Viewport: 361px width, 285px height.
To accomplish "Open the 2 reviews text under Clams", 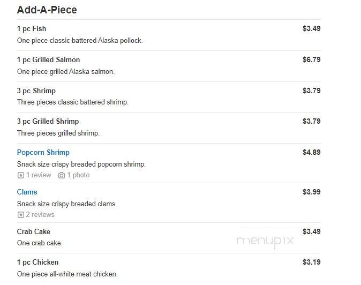I will click(x=40, y=215).
